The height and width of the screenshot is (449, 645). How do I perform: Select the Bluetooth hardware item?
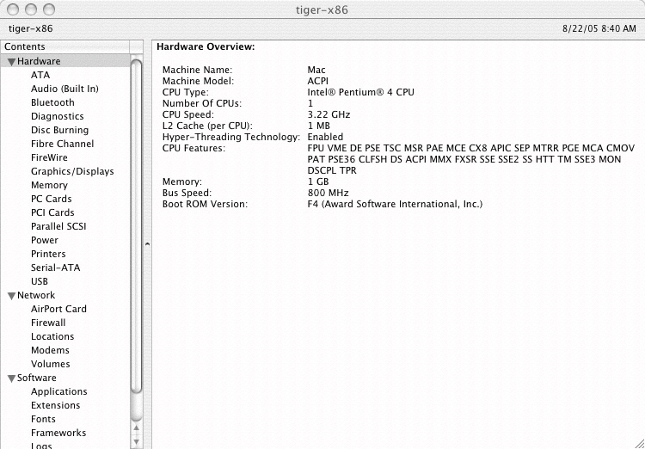52,102
